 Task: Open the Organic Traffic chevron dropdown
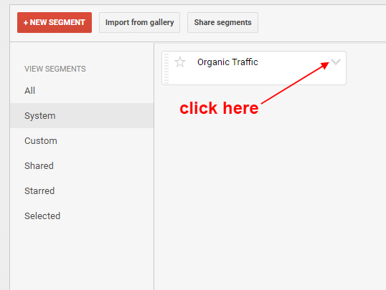click(x=336, y=62)
